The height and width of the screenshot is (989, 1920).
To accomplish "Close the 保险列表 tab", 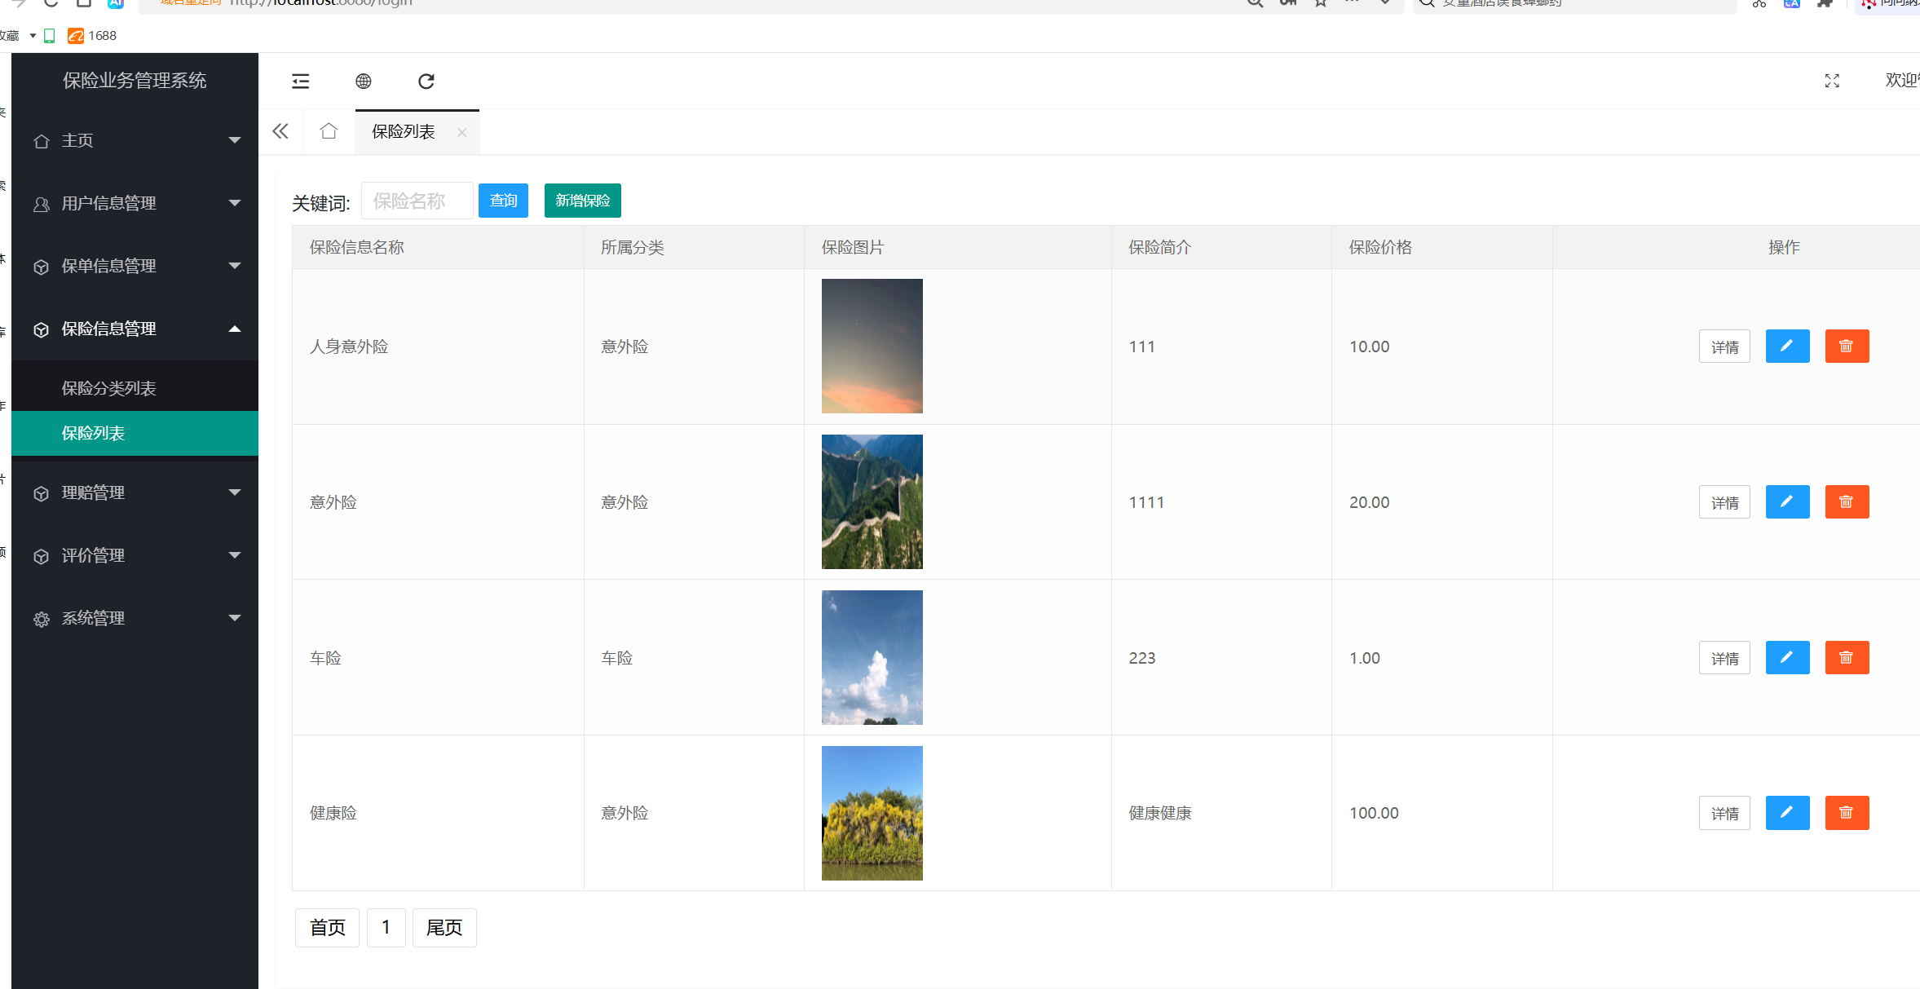I will pyautogui.click(x=462, y=132).
